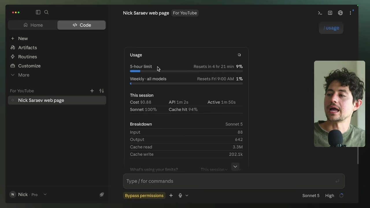The width and height of the screenshot is (370, 208).
Task: Click the Resets Fri 9:00 AM text
Action: [x=215, y=79]
